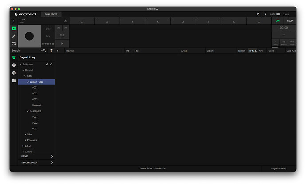Screen dimensions: 306x184
Task: Select the Reservoir playlist
Action: 37,105
